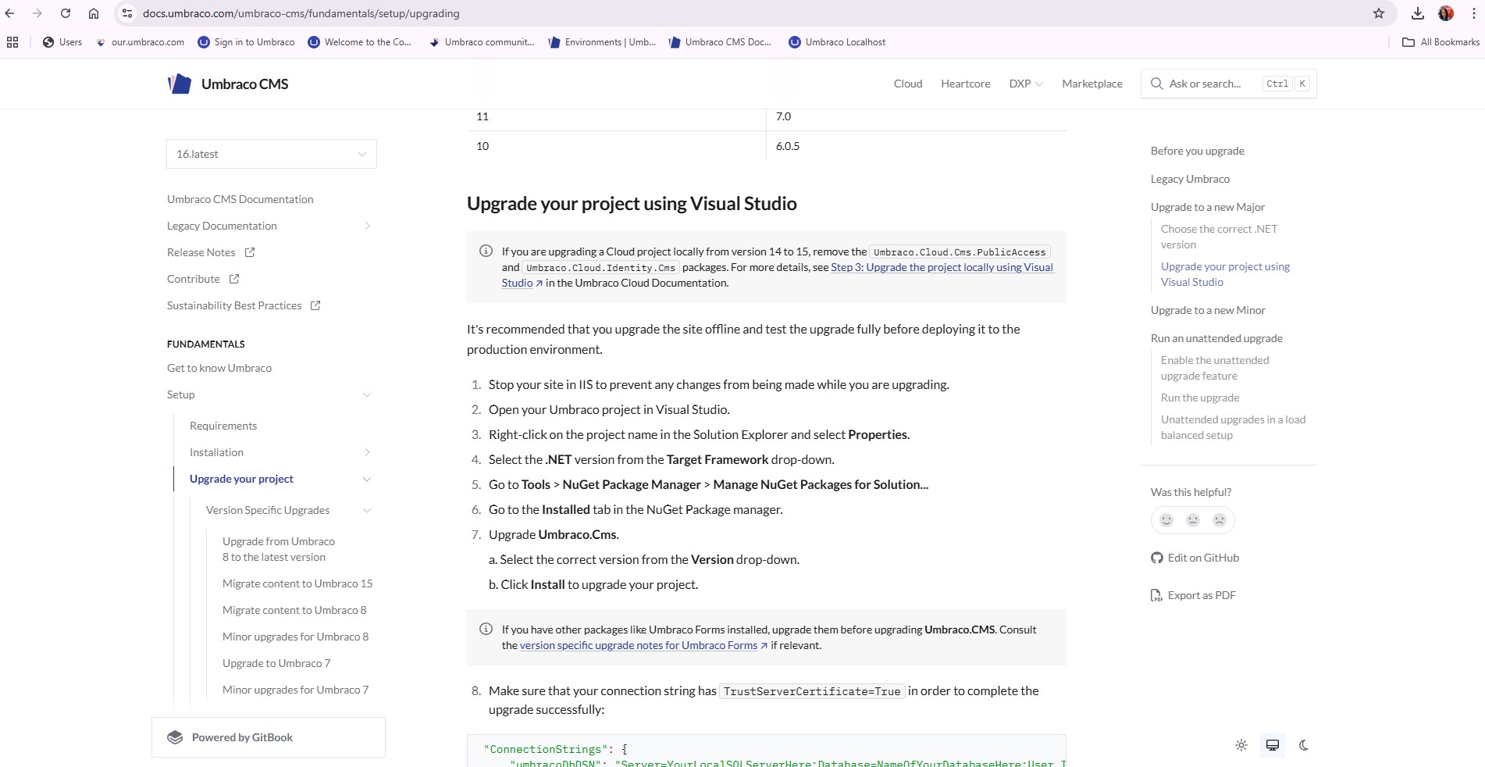Viewport: 1485px width, 767px height.
Task: Expand the DXP menu dropdown
Action: (x=1025, y=84)
